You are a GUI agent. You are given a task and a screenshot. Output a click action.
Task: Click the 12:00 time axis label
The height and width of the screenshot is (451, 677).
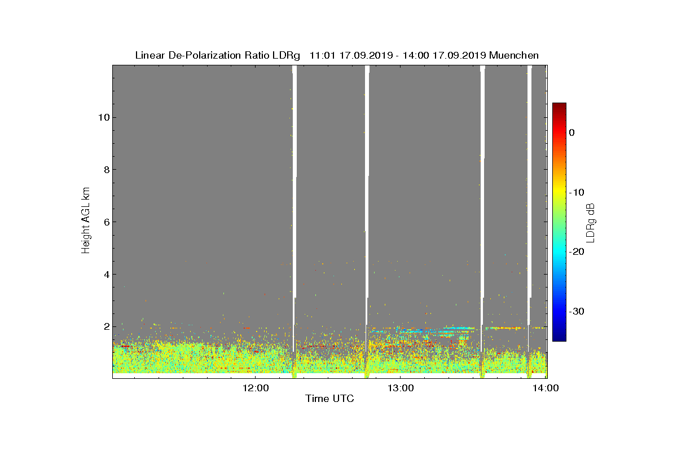click(x=255, y=388)
